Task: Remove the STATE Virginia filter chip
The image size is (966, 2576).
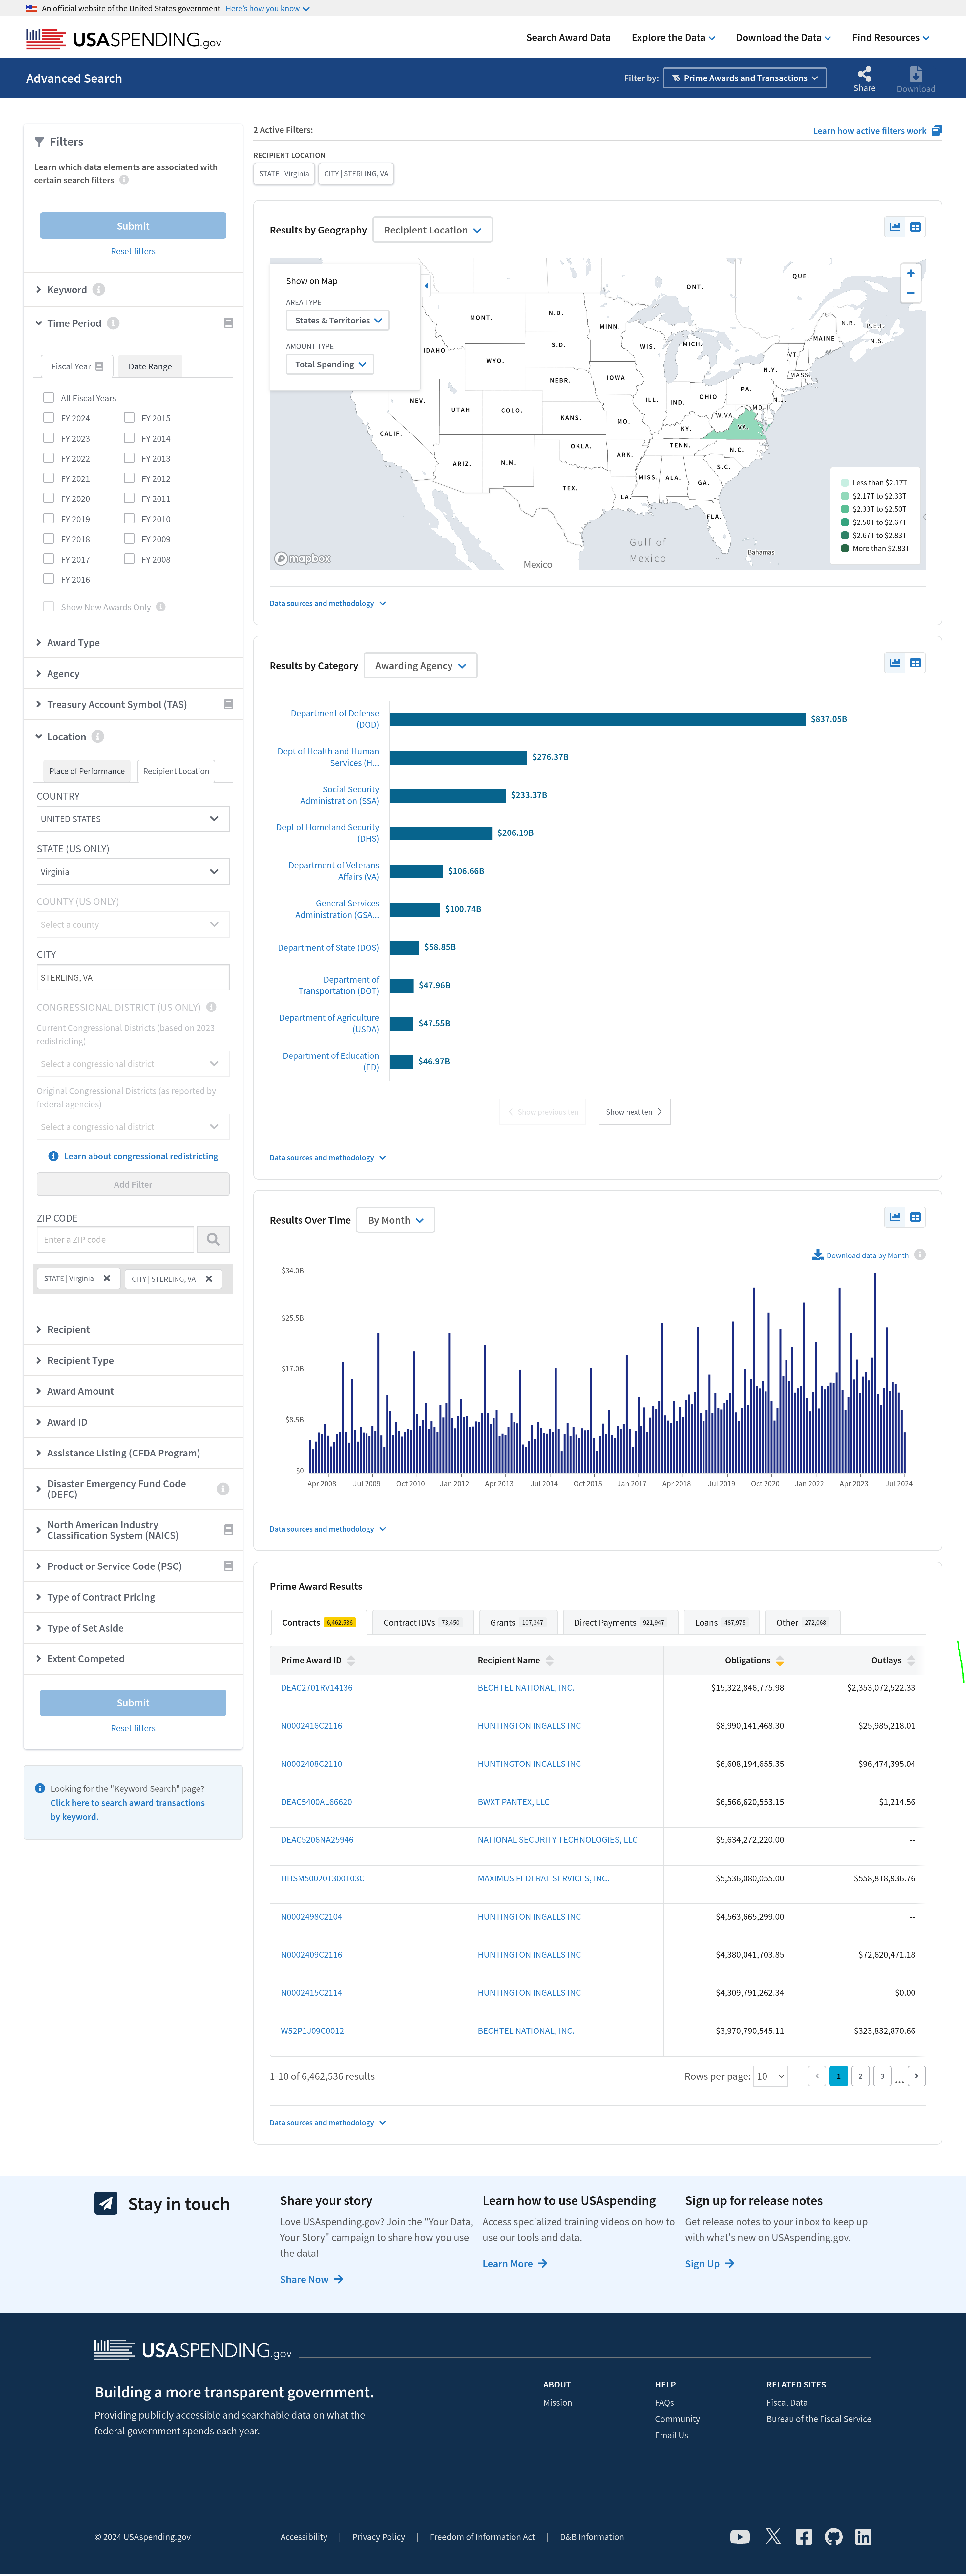Action: tap(107, 1278)
